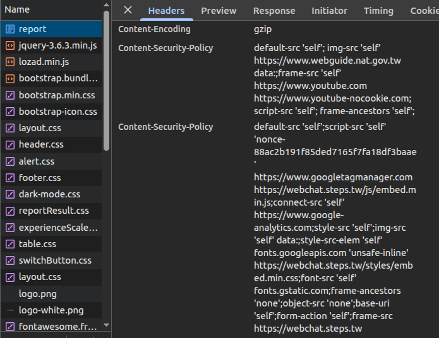
Task: Click the stylesheet icon beside fontawesome.fr…
Action: coord(10,327)
